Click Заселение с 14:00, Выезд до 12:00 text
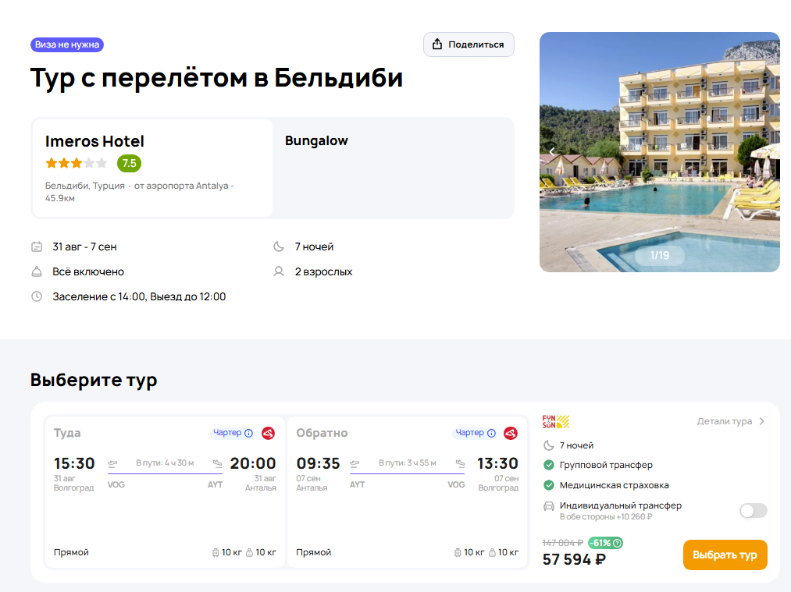The width and height of the screenshot is (791, 592). (x=139, y=296)
